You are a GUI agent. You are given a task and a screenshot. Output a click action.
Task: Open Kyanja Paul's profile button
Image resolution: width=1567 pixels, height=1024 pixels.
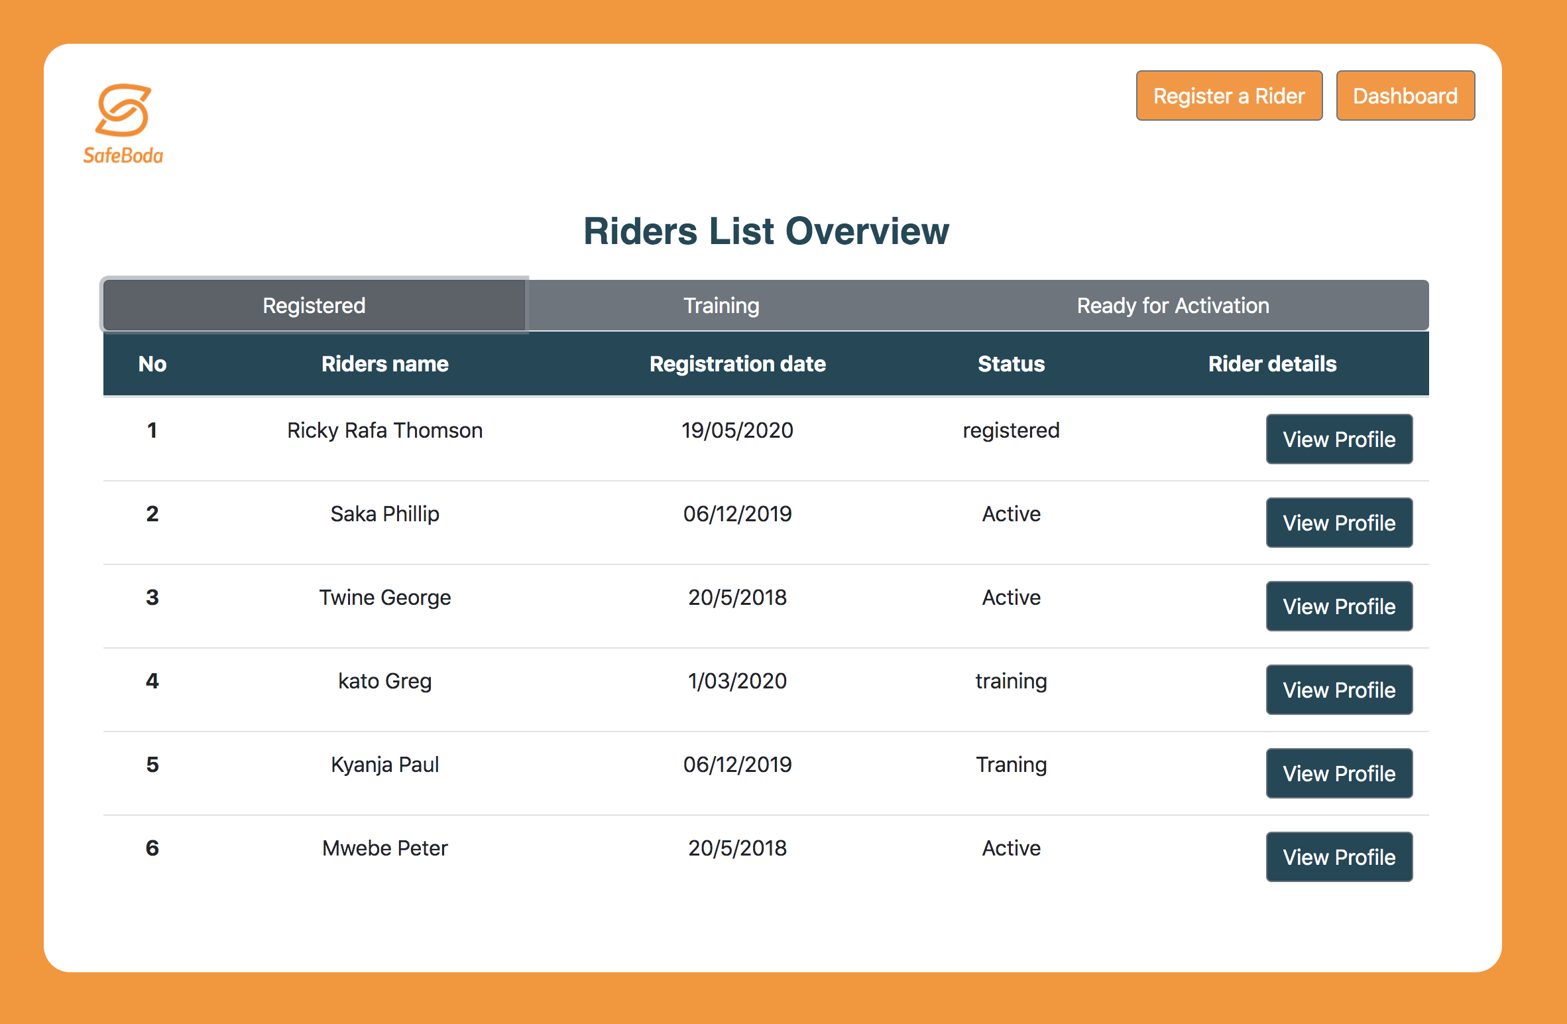click(1338, 774)
